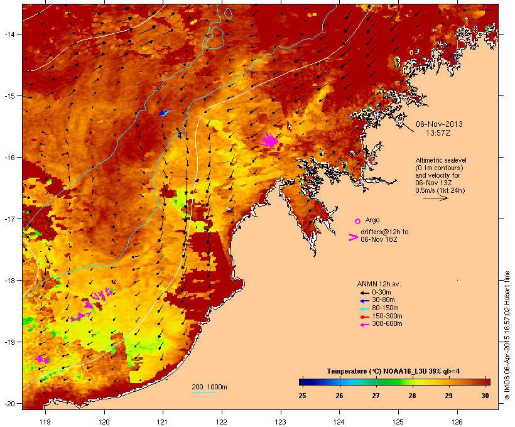Click the magenta drifters arrowhead legend symbol

(354, 237)
